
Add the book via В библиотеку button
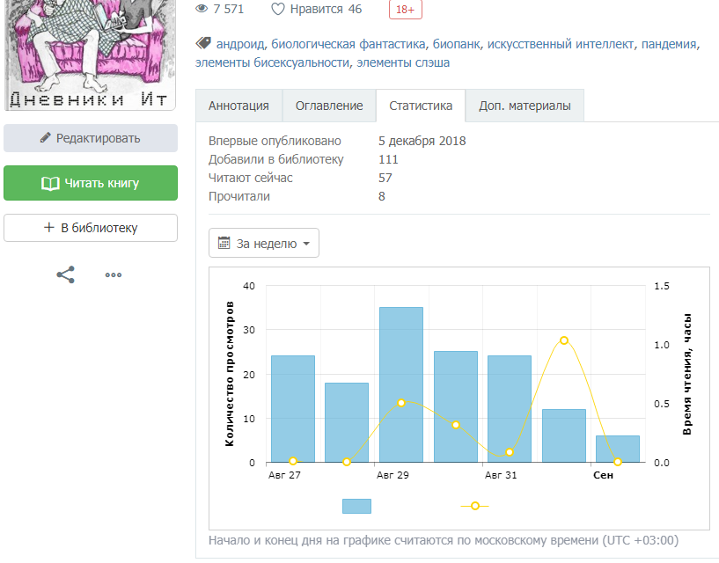click(91, 228)
